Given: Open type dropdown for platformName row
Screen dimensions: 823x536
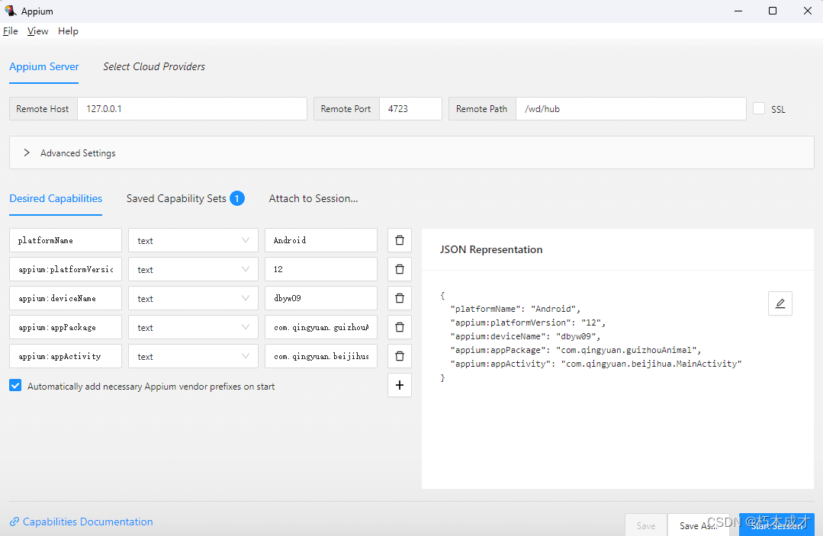Looking at the screenshot, I should 193,240.
